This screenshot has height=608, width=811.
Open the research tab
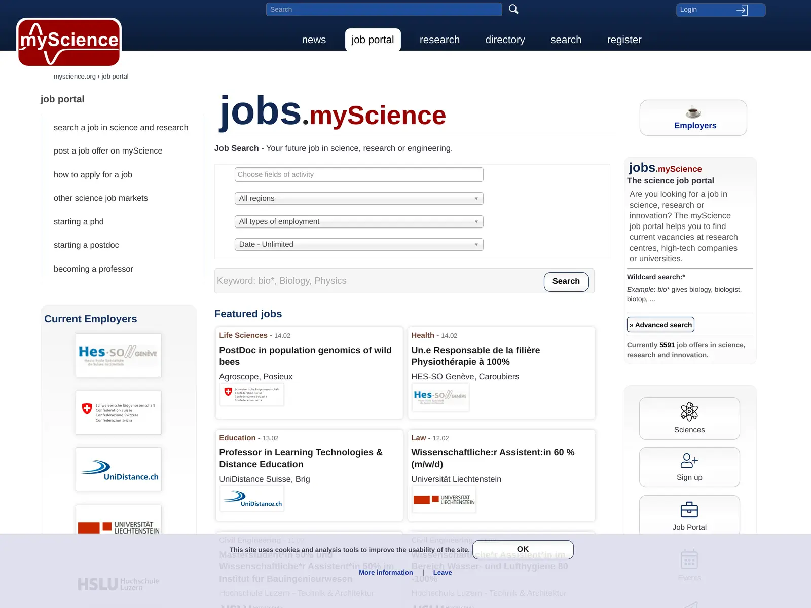click(439, 40)
